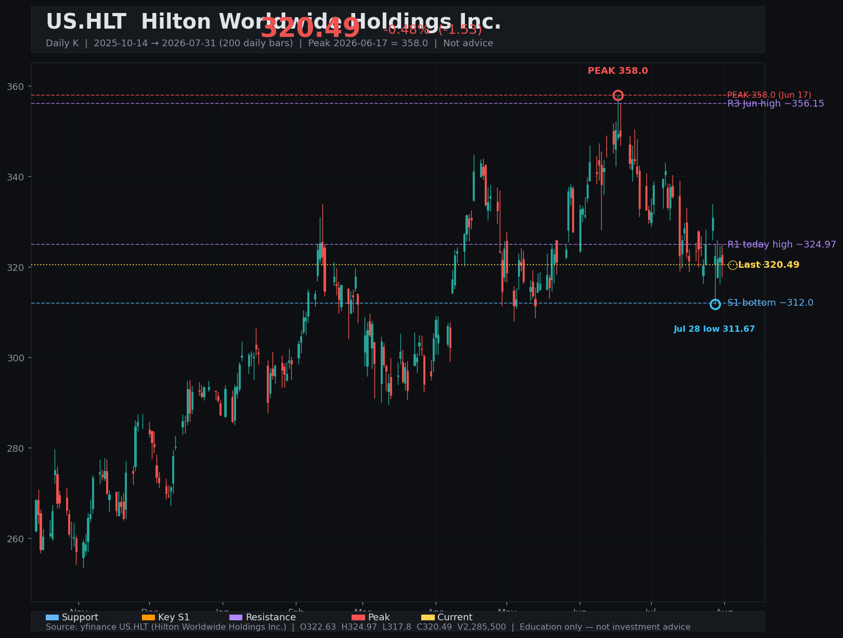843x638 pixels.
Task: Click "Not advice" in the subtitle
Action: click(468, 43)
